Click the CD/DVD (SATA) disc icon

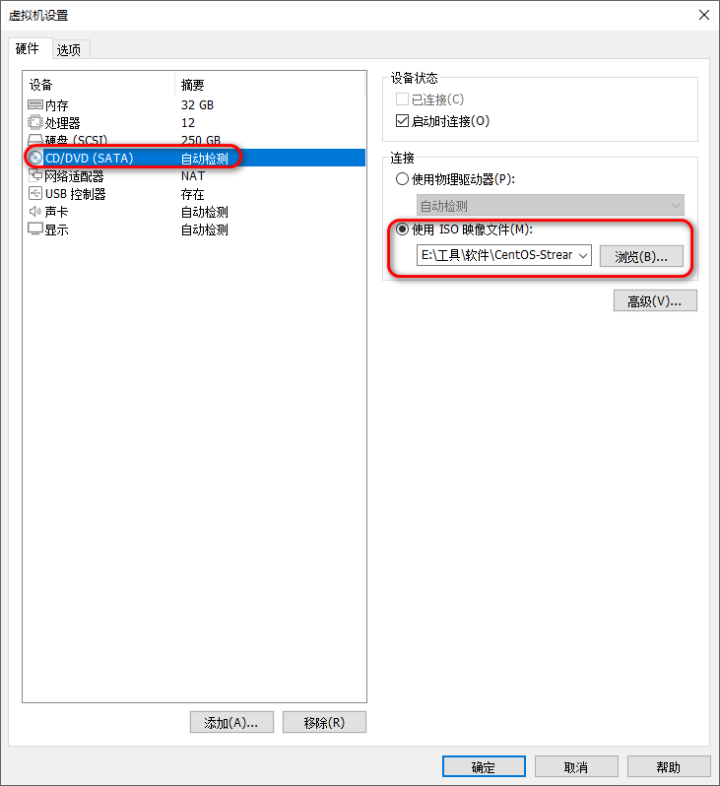pyautogui.click(x=35, y=158)
